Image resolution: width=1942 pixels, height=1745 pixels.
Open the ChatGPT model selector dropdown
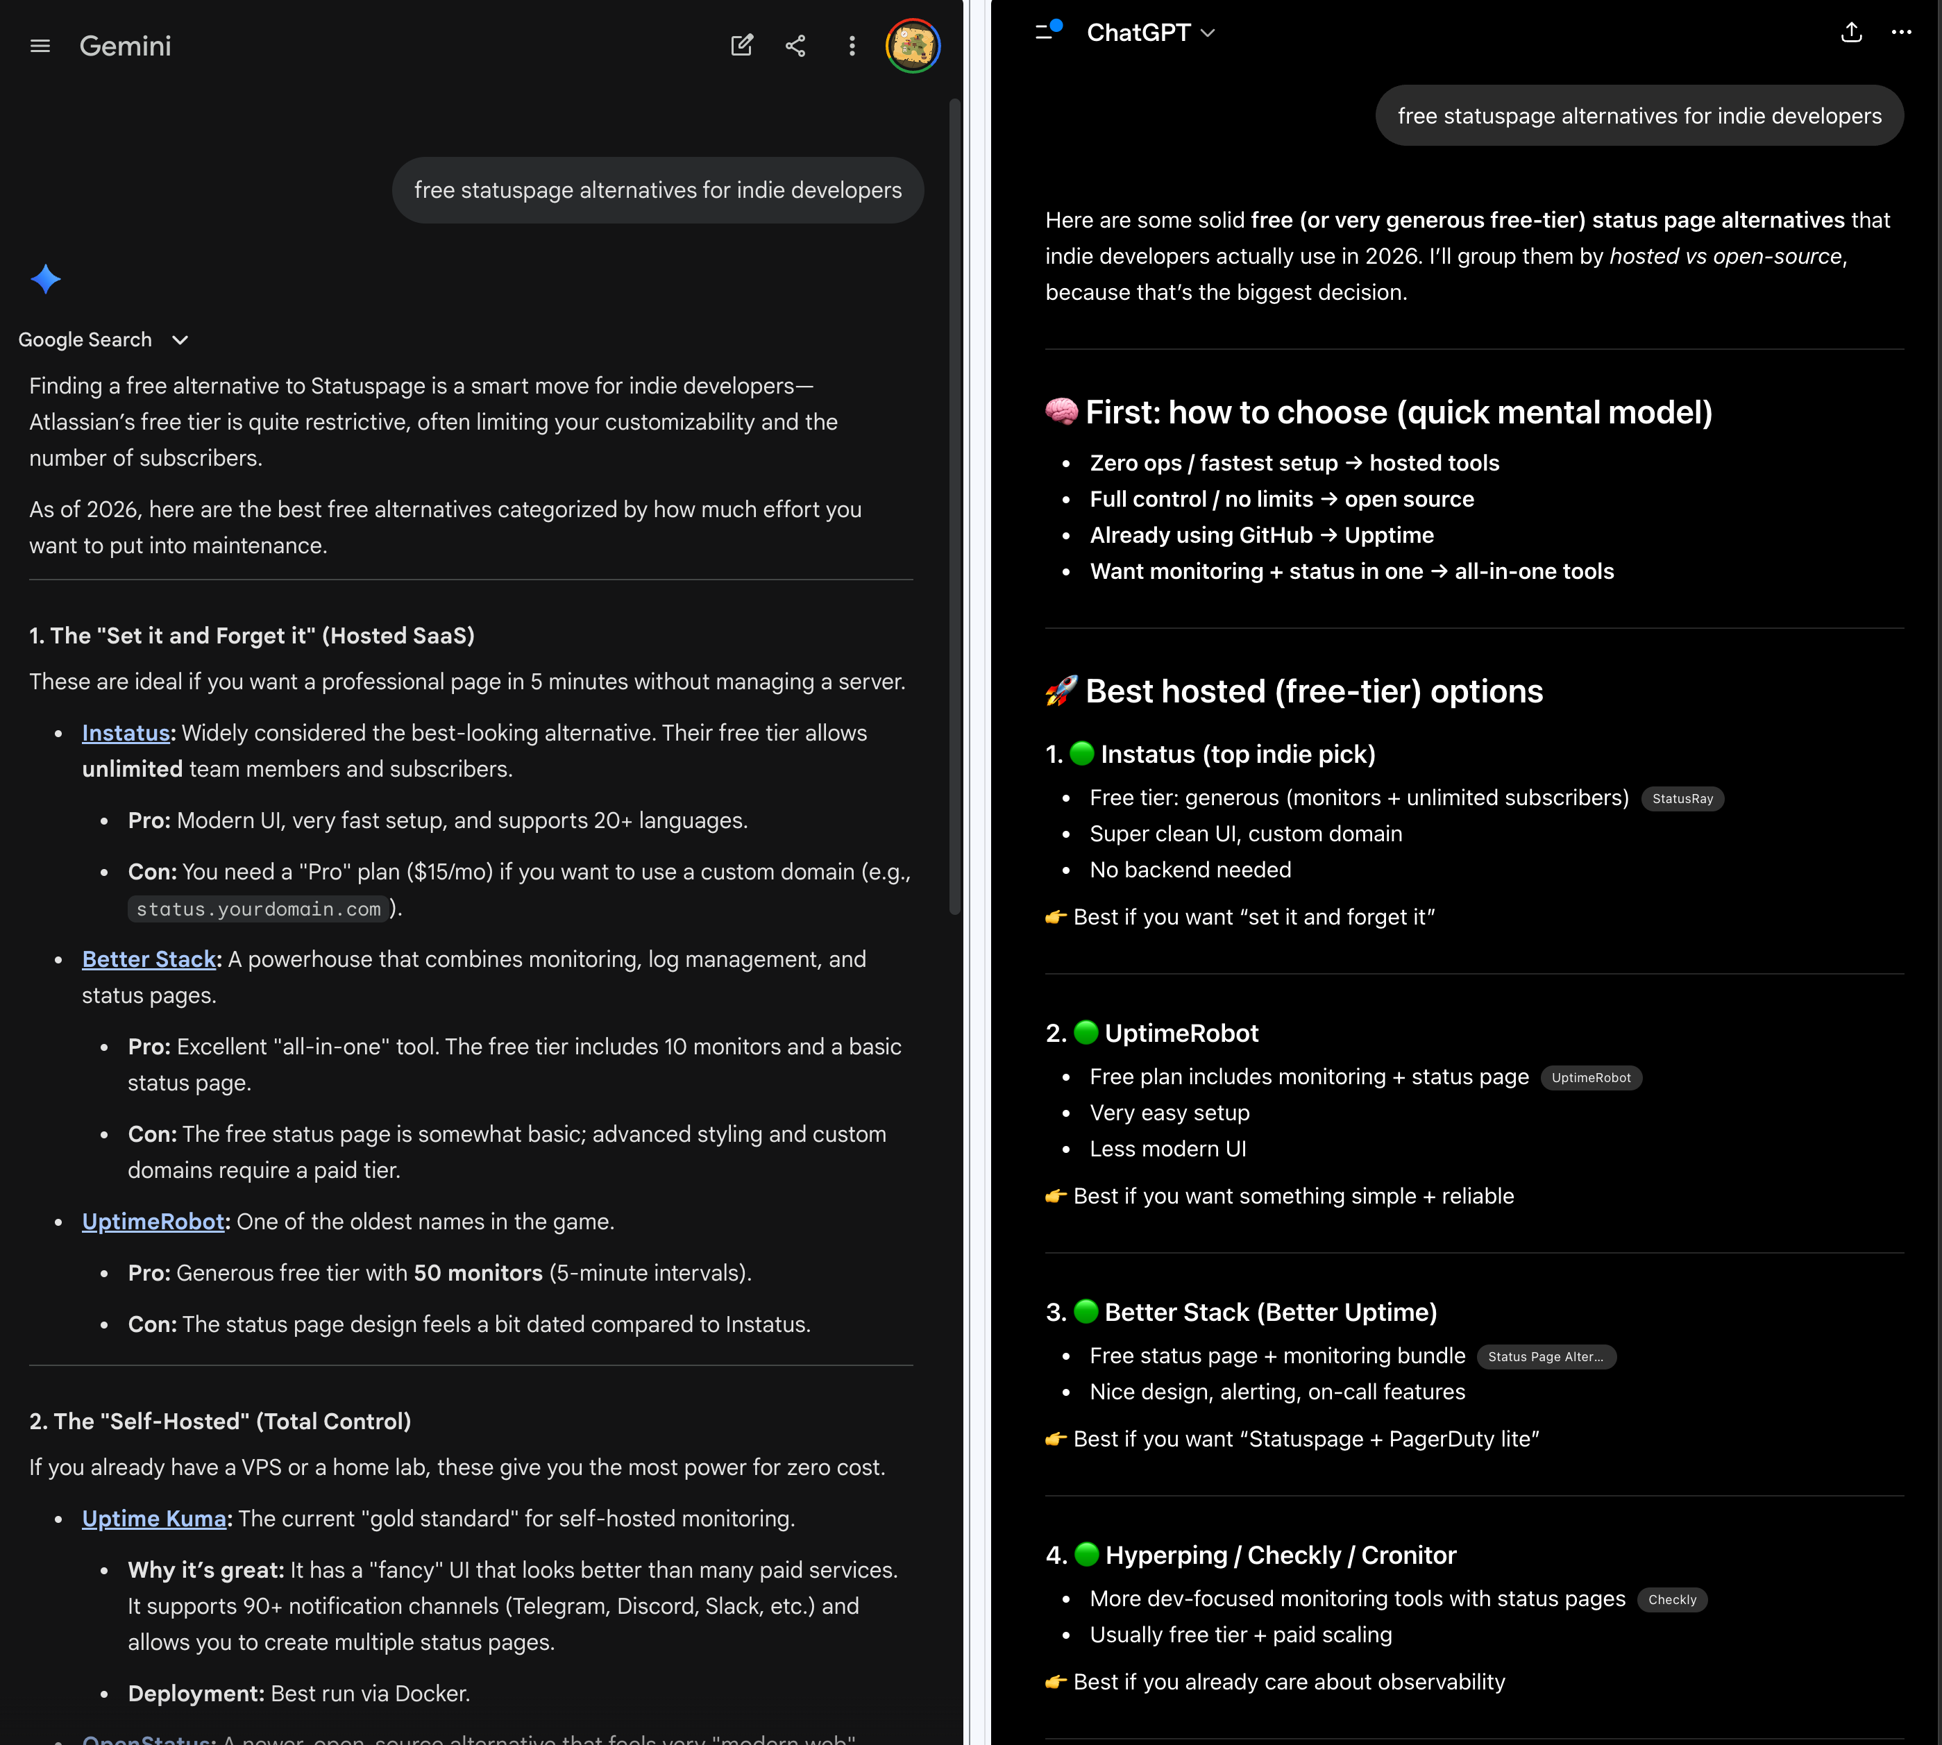point(1151,33)
